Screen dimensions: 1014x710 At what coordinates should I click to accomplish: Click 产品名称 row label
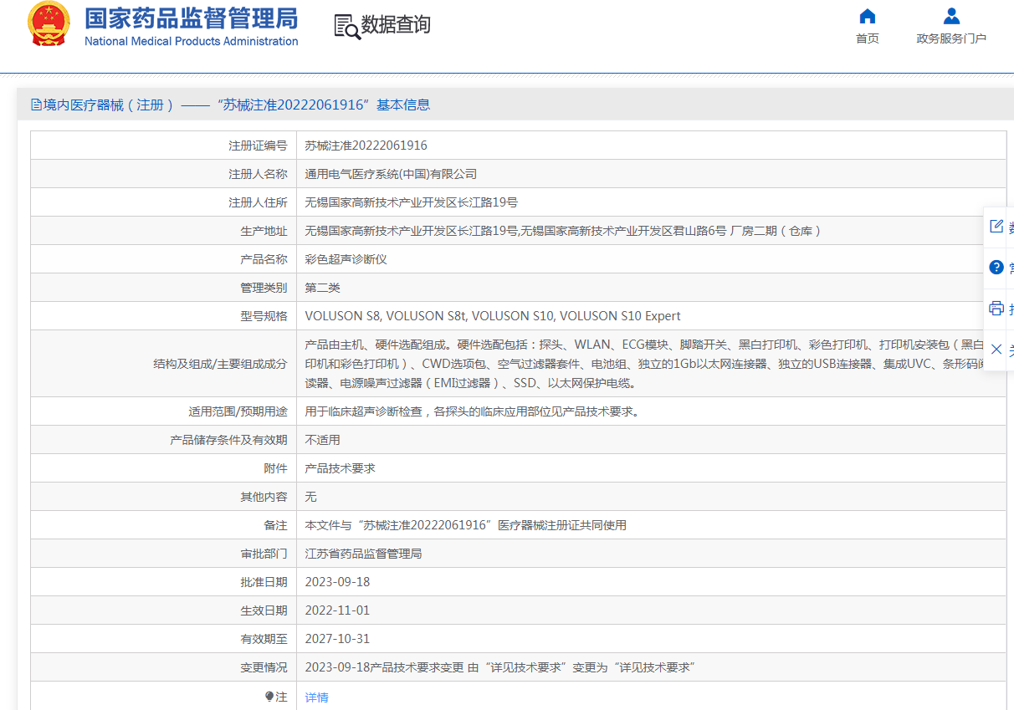pos(264,259)
